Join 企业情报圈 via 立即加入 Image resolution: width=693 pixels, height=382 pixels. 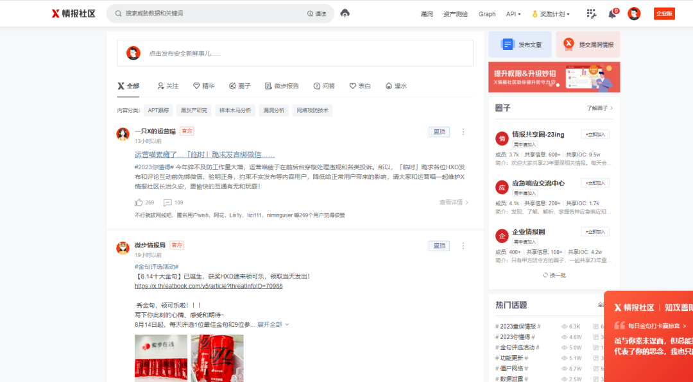pyautogui.click(x=595, y=231)
